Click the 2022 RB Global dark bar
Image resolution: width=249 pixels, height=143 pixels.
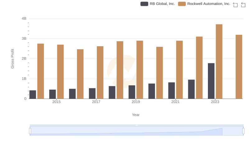point(191,89)
